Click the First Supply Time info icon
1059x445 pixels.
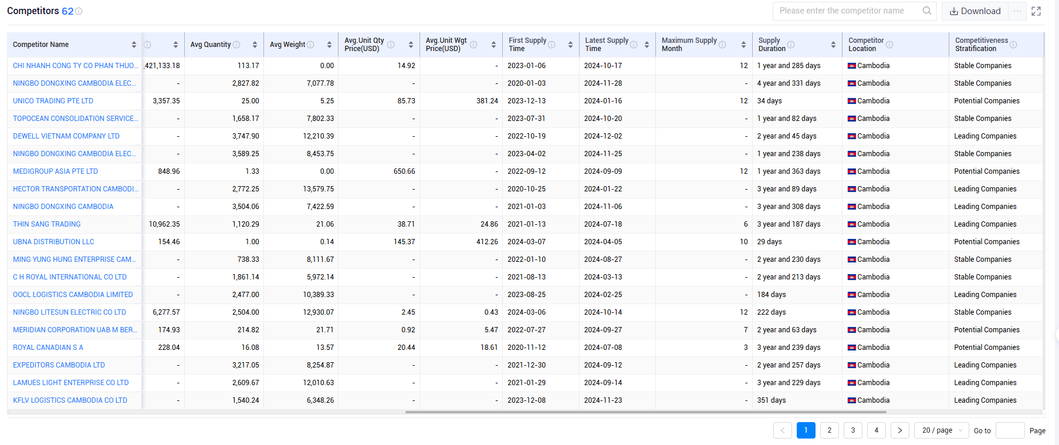(552, 45)
